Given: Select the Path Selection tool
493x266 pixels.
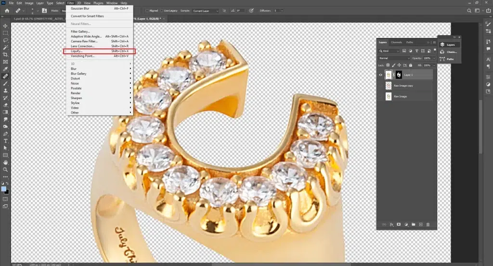Looking at the screenshot, I should click(5, 148).
